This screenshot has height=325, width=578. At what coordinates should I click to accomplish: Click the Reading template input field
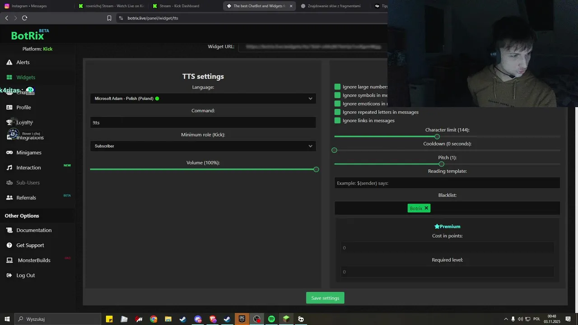(x=447, y=183)
